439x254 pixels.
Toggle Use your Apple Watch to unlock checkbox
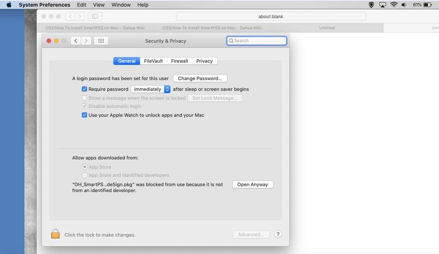[84, 115]
